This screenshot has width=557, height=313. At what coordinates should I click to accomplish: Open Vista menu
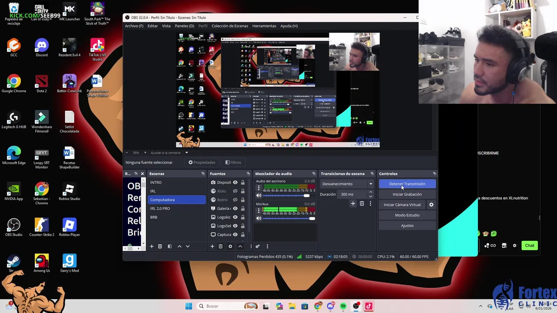[x=166, y=26]
